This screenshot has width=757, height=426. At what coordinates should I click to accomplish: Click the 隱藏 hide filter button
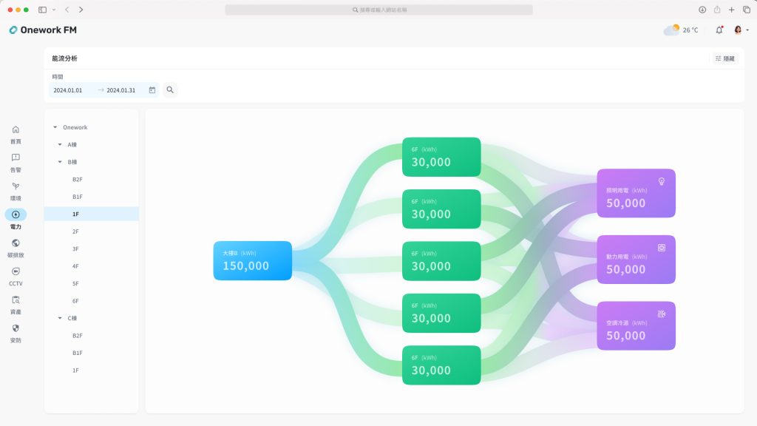pos(725,58)
